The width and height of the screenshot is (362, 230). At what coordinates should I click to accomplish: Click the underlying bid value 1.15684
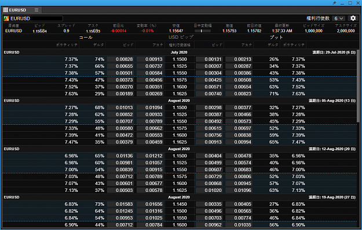(40, 31)
